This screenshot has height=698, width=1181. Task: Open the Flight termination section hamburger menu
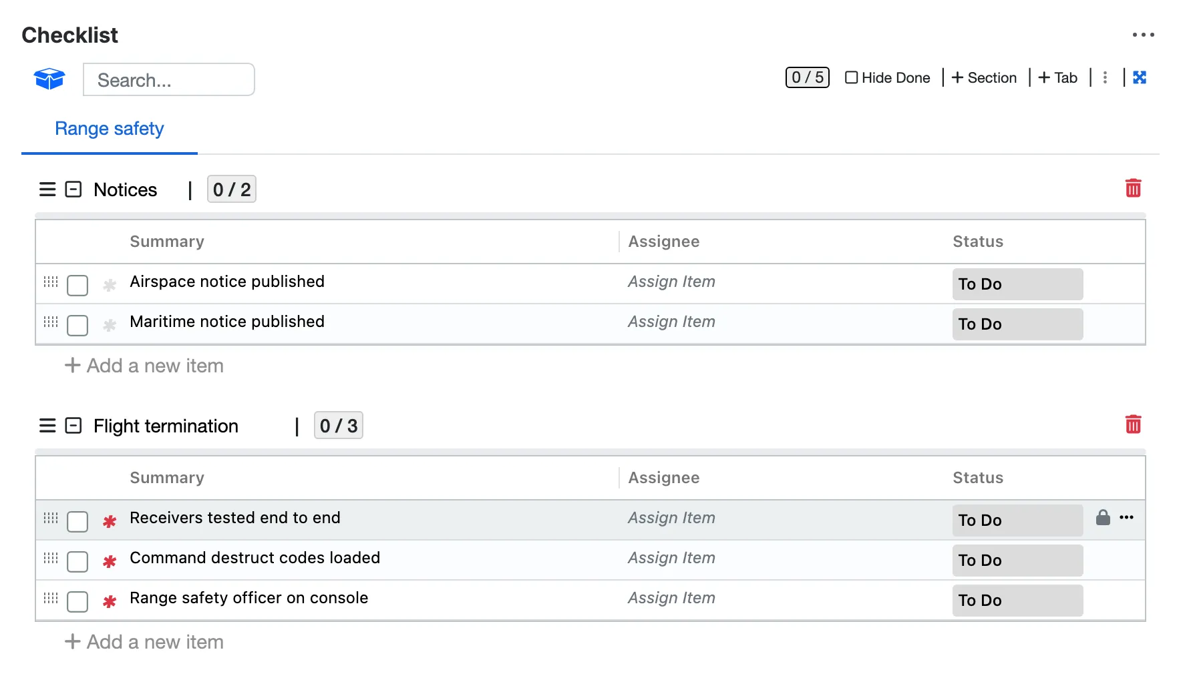[47, 426]
